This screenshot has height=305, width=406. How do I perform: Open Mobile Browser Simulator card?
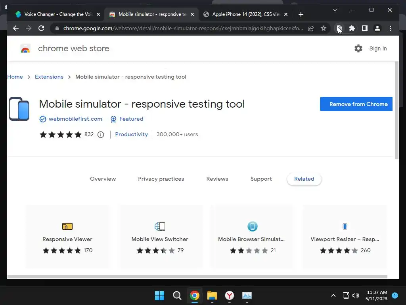[x=252, y=237]
